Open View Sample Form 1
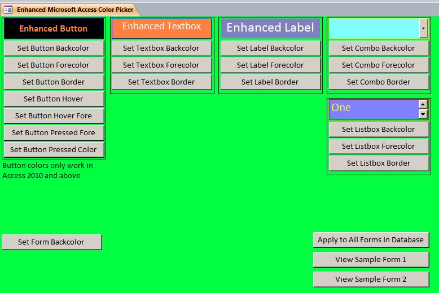439x293 pixels. [x=371, y=260]
